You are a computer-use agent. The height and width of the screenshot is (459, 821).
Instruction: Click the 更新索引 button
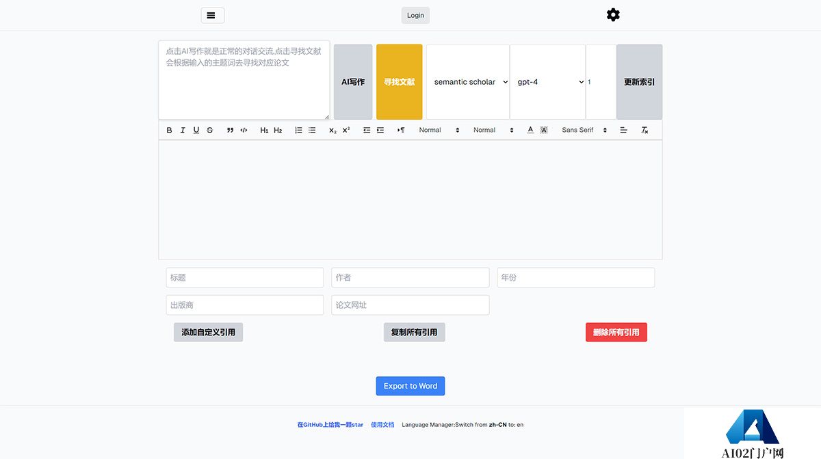pyautogui.click(x=639, y=82)
